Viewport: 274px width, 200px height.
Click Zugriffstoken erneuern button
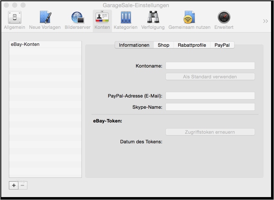[210, 132]
